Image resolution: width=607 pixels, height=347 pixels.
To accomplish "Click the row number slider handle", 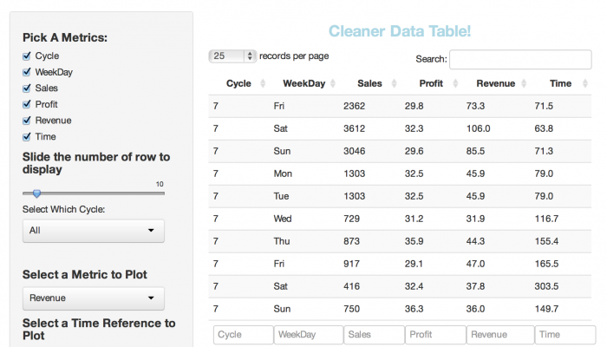I will 36,193.
